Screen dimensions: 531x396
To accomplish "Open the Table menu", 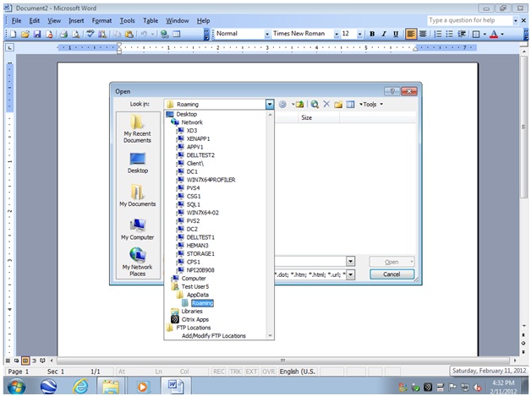I will coord(151,19).
